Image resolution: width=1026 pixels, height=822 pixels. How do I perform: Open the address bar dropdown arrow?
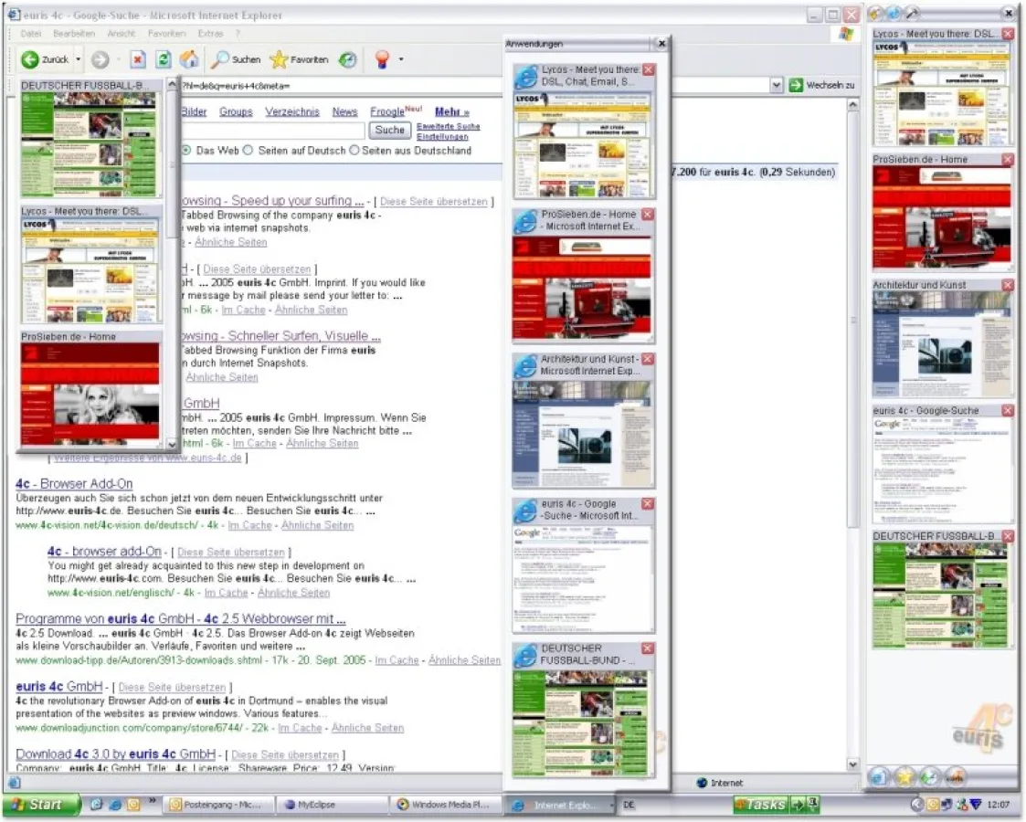tap(777, 85)
